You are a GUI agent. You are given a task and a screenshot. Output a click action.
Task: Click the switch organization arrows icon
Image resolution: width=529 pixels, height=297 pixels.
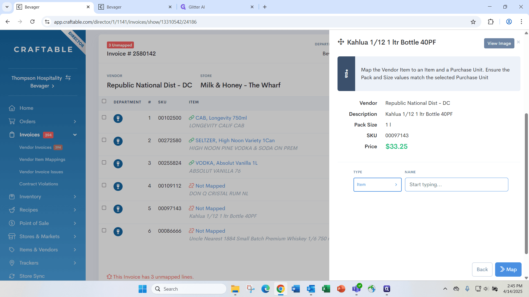click(68, 78)
